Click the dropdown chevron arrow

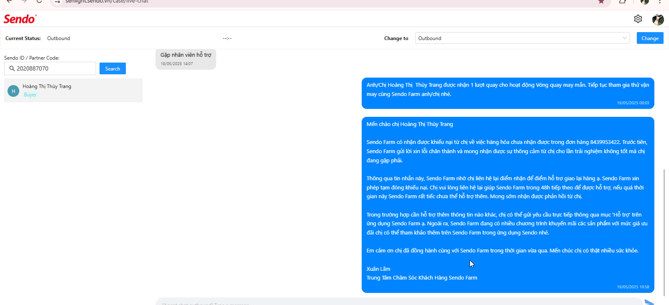point(624,38)
